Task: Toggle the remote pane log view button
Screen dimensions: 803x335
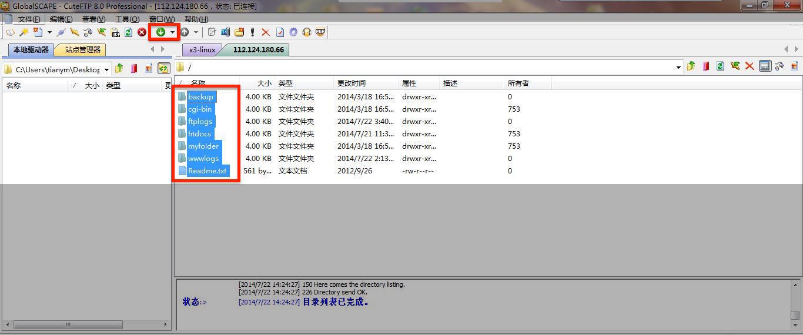Action: tap(764, 66)
